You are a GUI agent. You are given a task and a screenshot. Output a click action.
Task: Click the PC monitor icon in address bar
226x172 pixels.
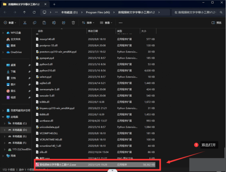point(45,12)
